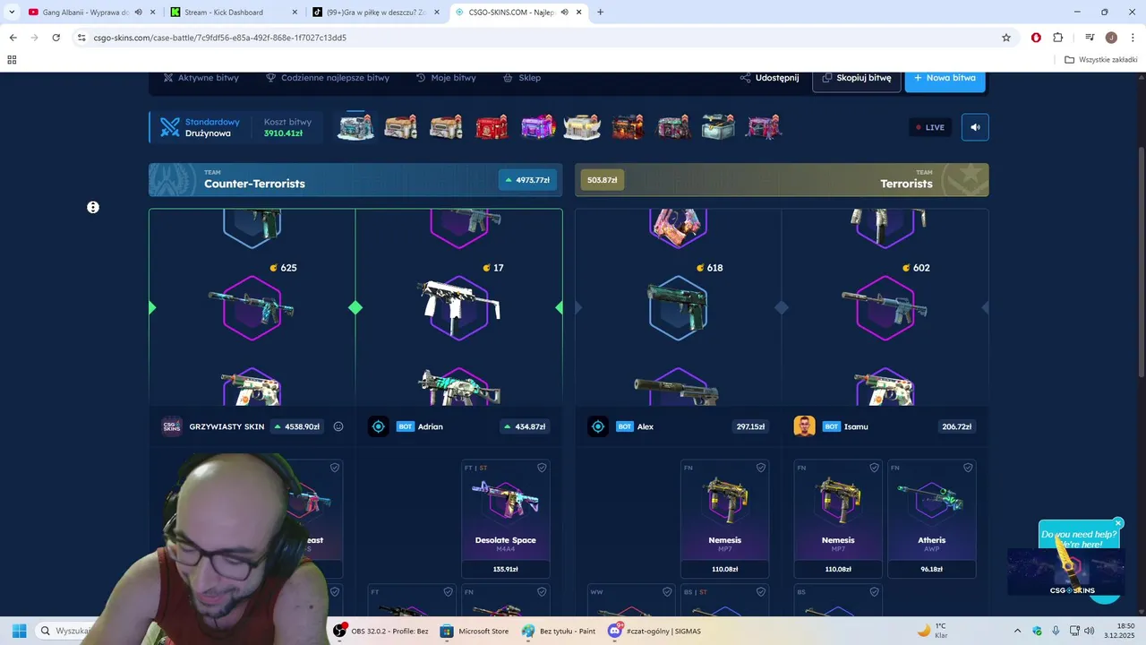Open the media control icon in browser toolbar
This screenshot has height=645, width=1146.
(x=1090, y=38)
